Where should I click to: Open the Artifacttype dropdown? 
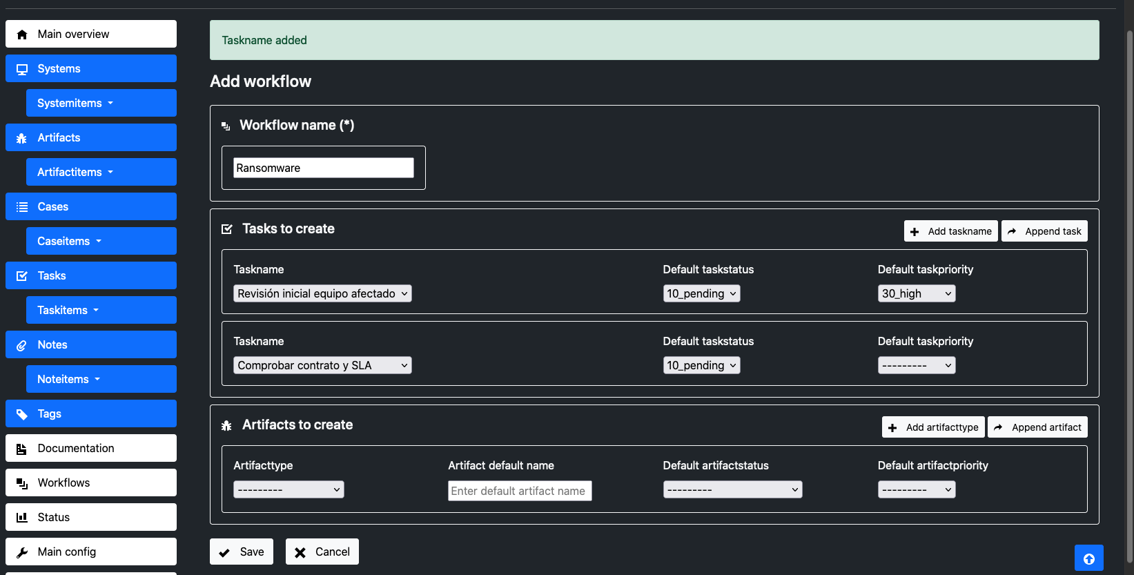289,489
